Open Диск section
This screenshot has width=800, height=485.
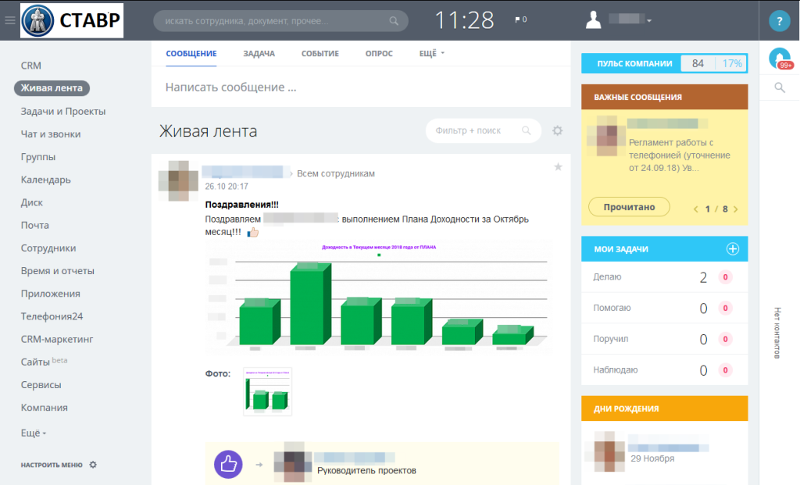coord(31,202)
